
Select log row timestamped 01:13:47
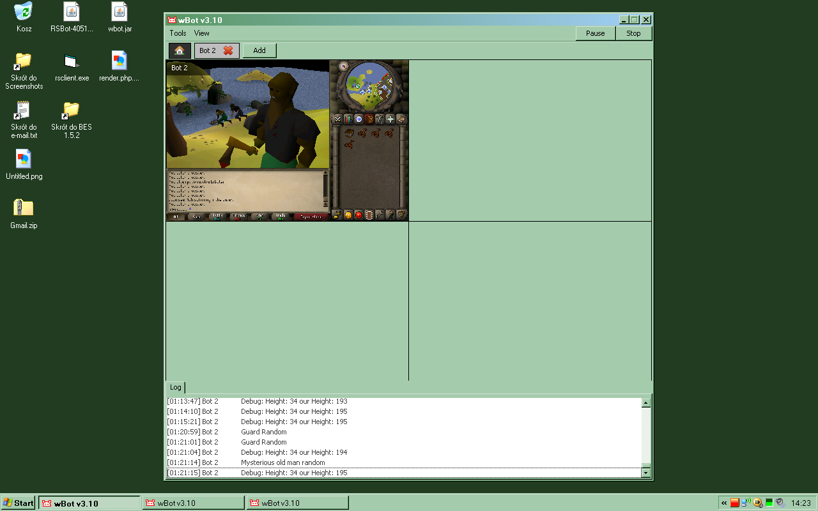404,401
